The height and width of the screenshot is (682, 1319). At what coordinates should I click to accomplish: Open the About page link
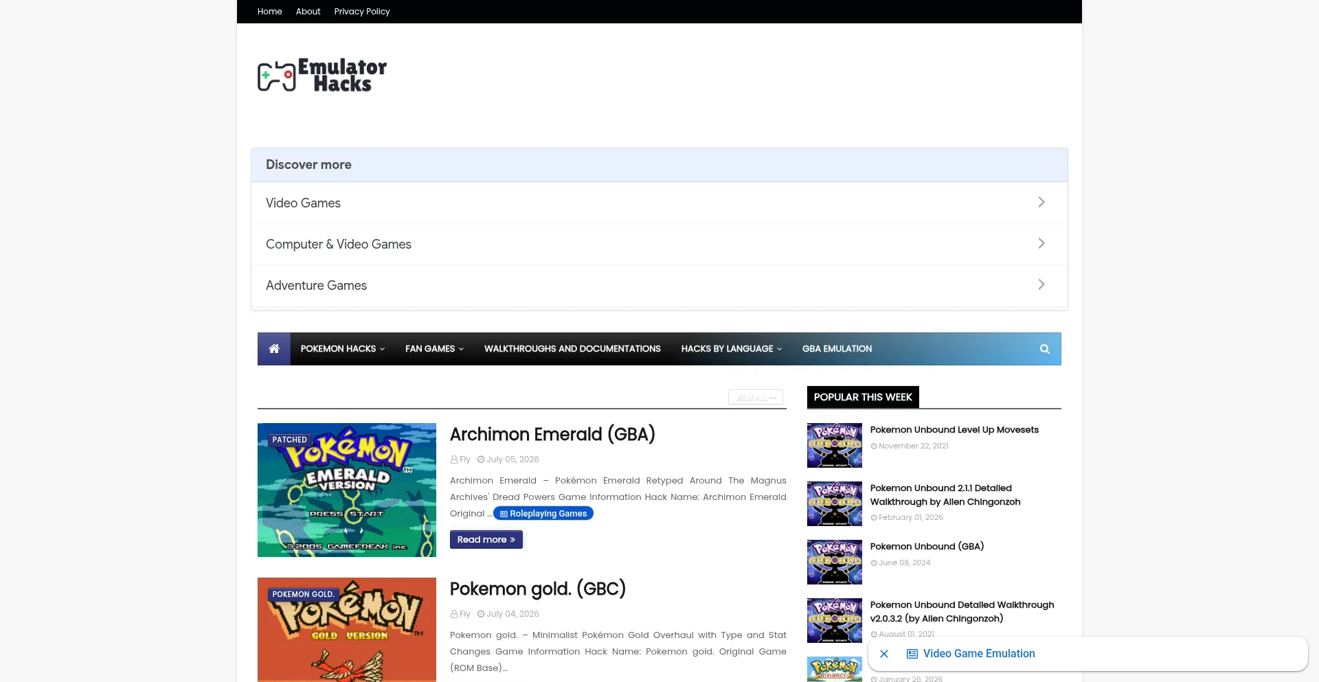click(308, 12)
